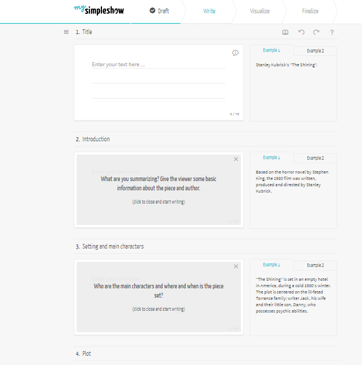Click the undo arrow icon
Viewport: 362px width, 365px height.
[301, 32]
